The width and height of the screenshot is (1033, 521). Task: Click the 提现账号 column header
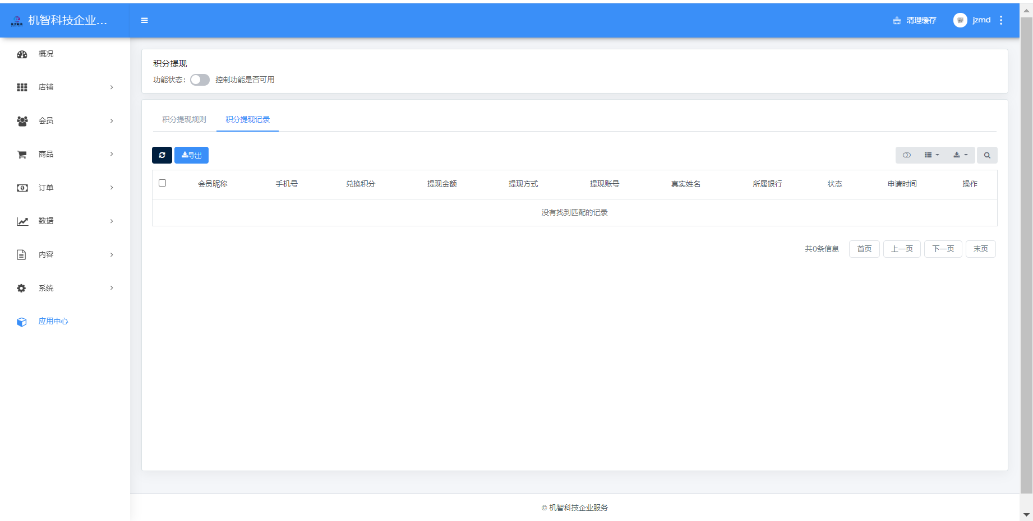point(605,184)
